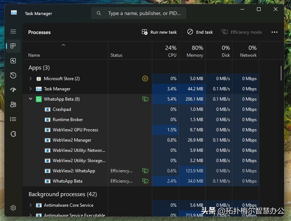The height and width of the screenshot is (221, 291).
Task: Expand the Antimalware Core Service group
Action: (30, 205)
